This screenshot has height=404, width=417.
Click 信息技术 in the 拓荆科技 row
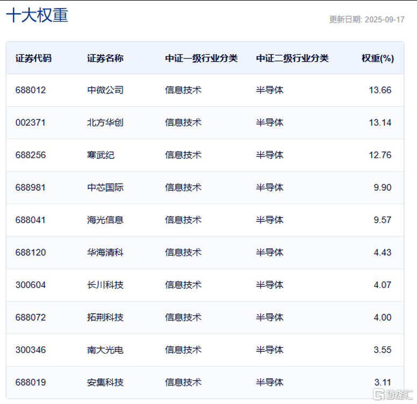point(183,318)
